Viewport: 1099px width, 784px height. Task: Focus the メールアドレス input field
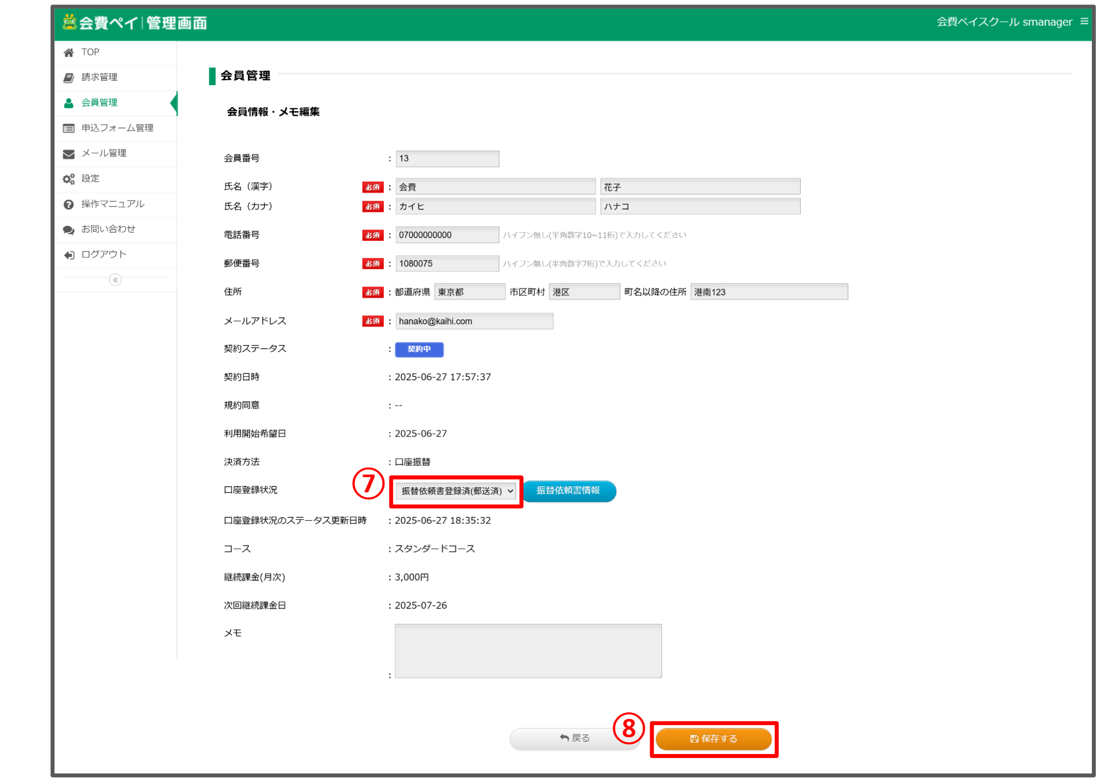(x=474, y=321)
